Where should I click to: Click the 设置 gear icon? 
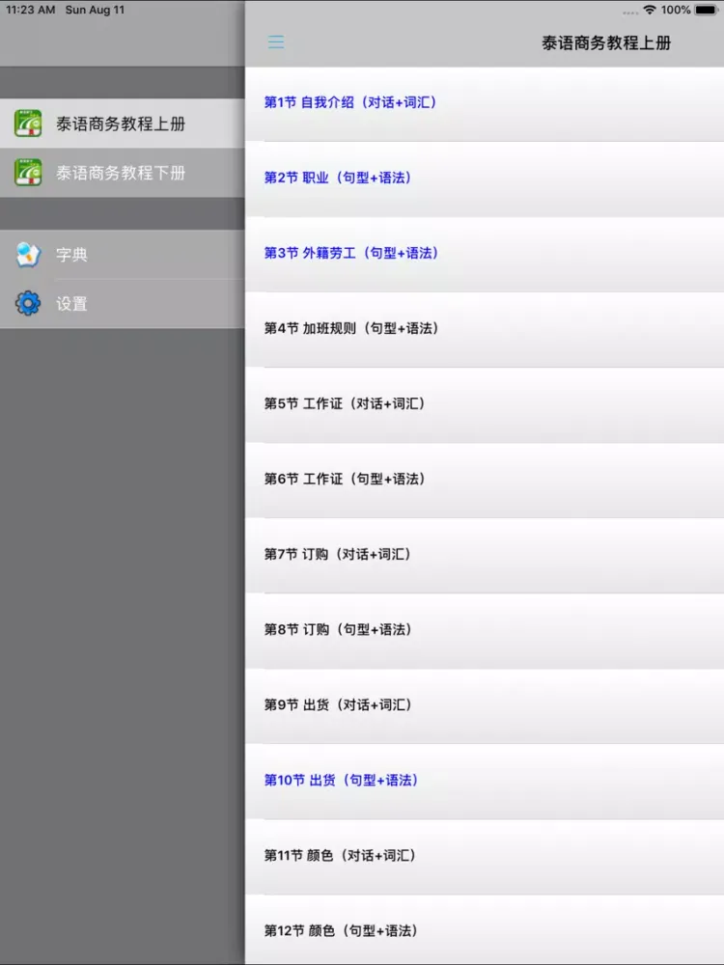click(28, 303)
